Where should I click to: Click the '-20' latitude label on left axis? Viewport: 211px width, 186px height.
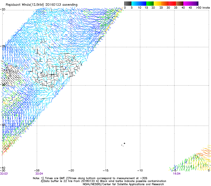coord(3,9)
